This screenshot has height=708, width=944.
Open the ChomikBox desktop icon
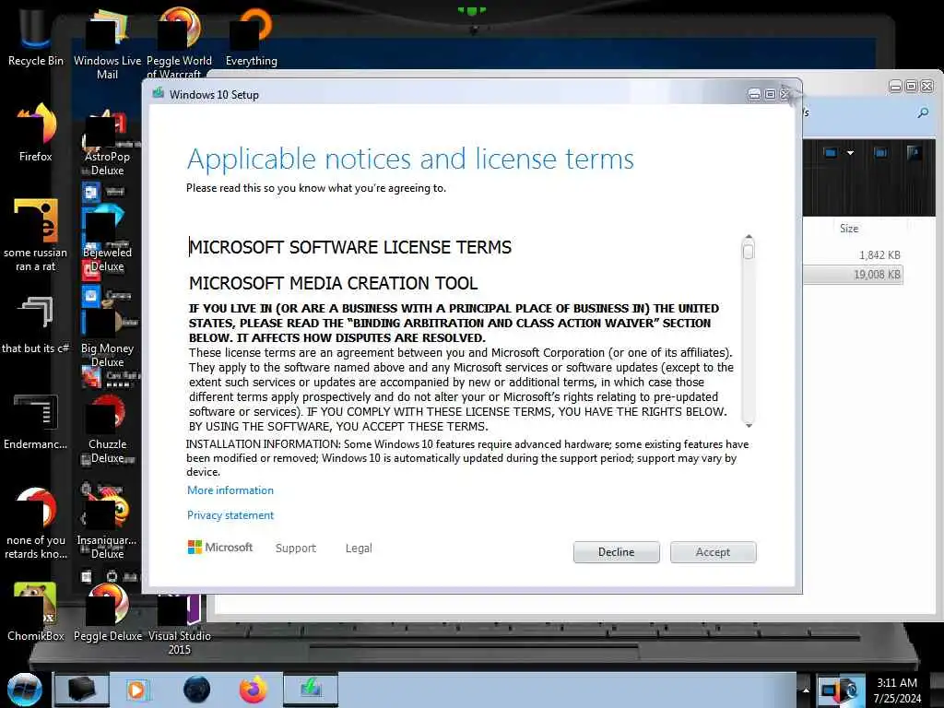pyautogui.click(x=36, y=611)
